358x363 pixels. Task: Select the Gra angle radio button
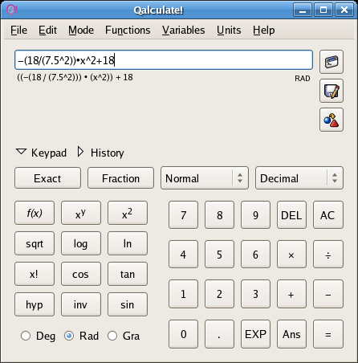pyautogui.click(x=112, y=336)
